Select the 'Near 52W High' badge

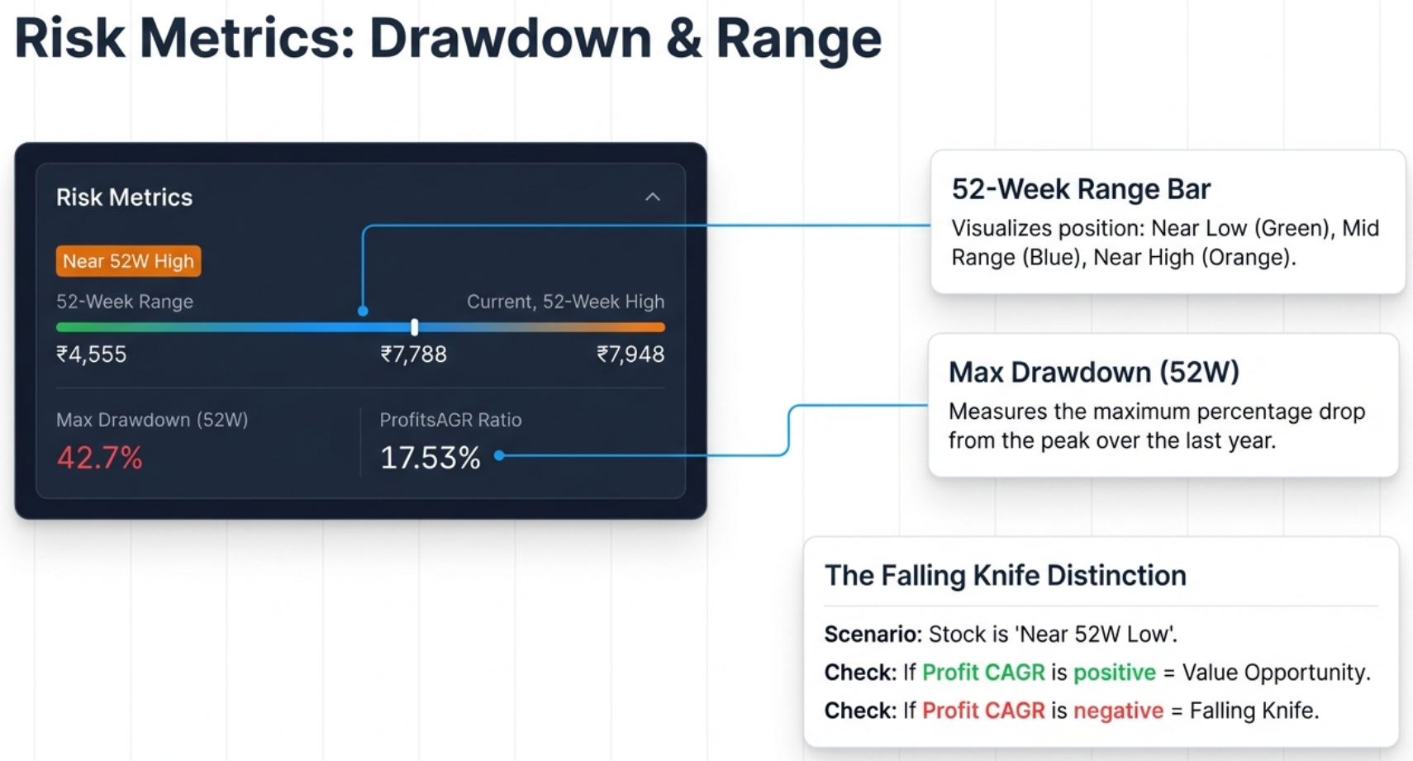click(127, 260)
